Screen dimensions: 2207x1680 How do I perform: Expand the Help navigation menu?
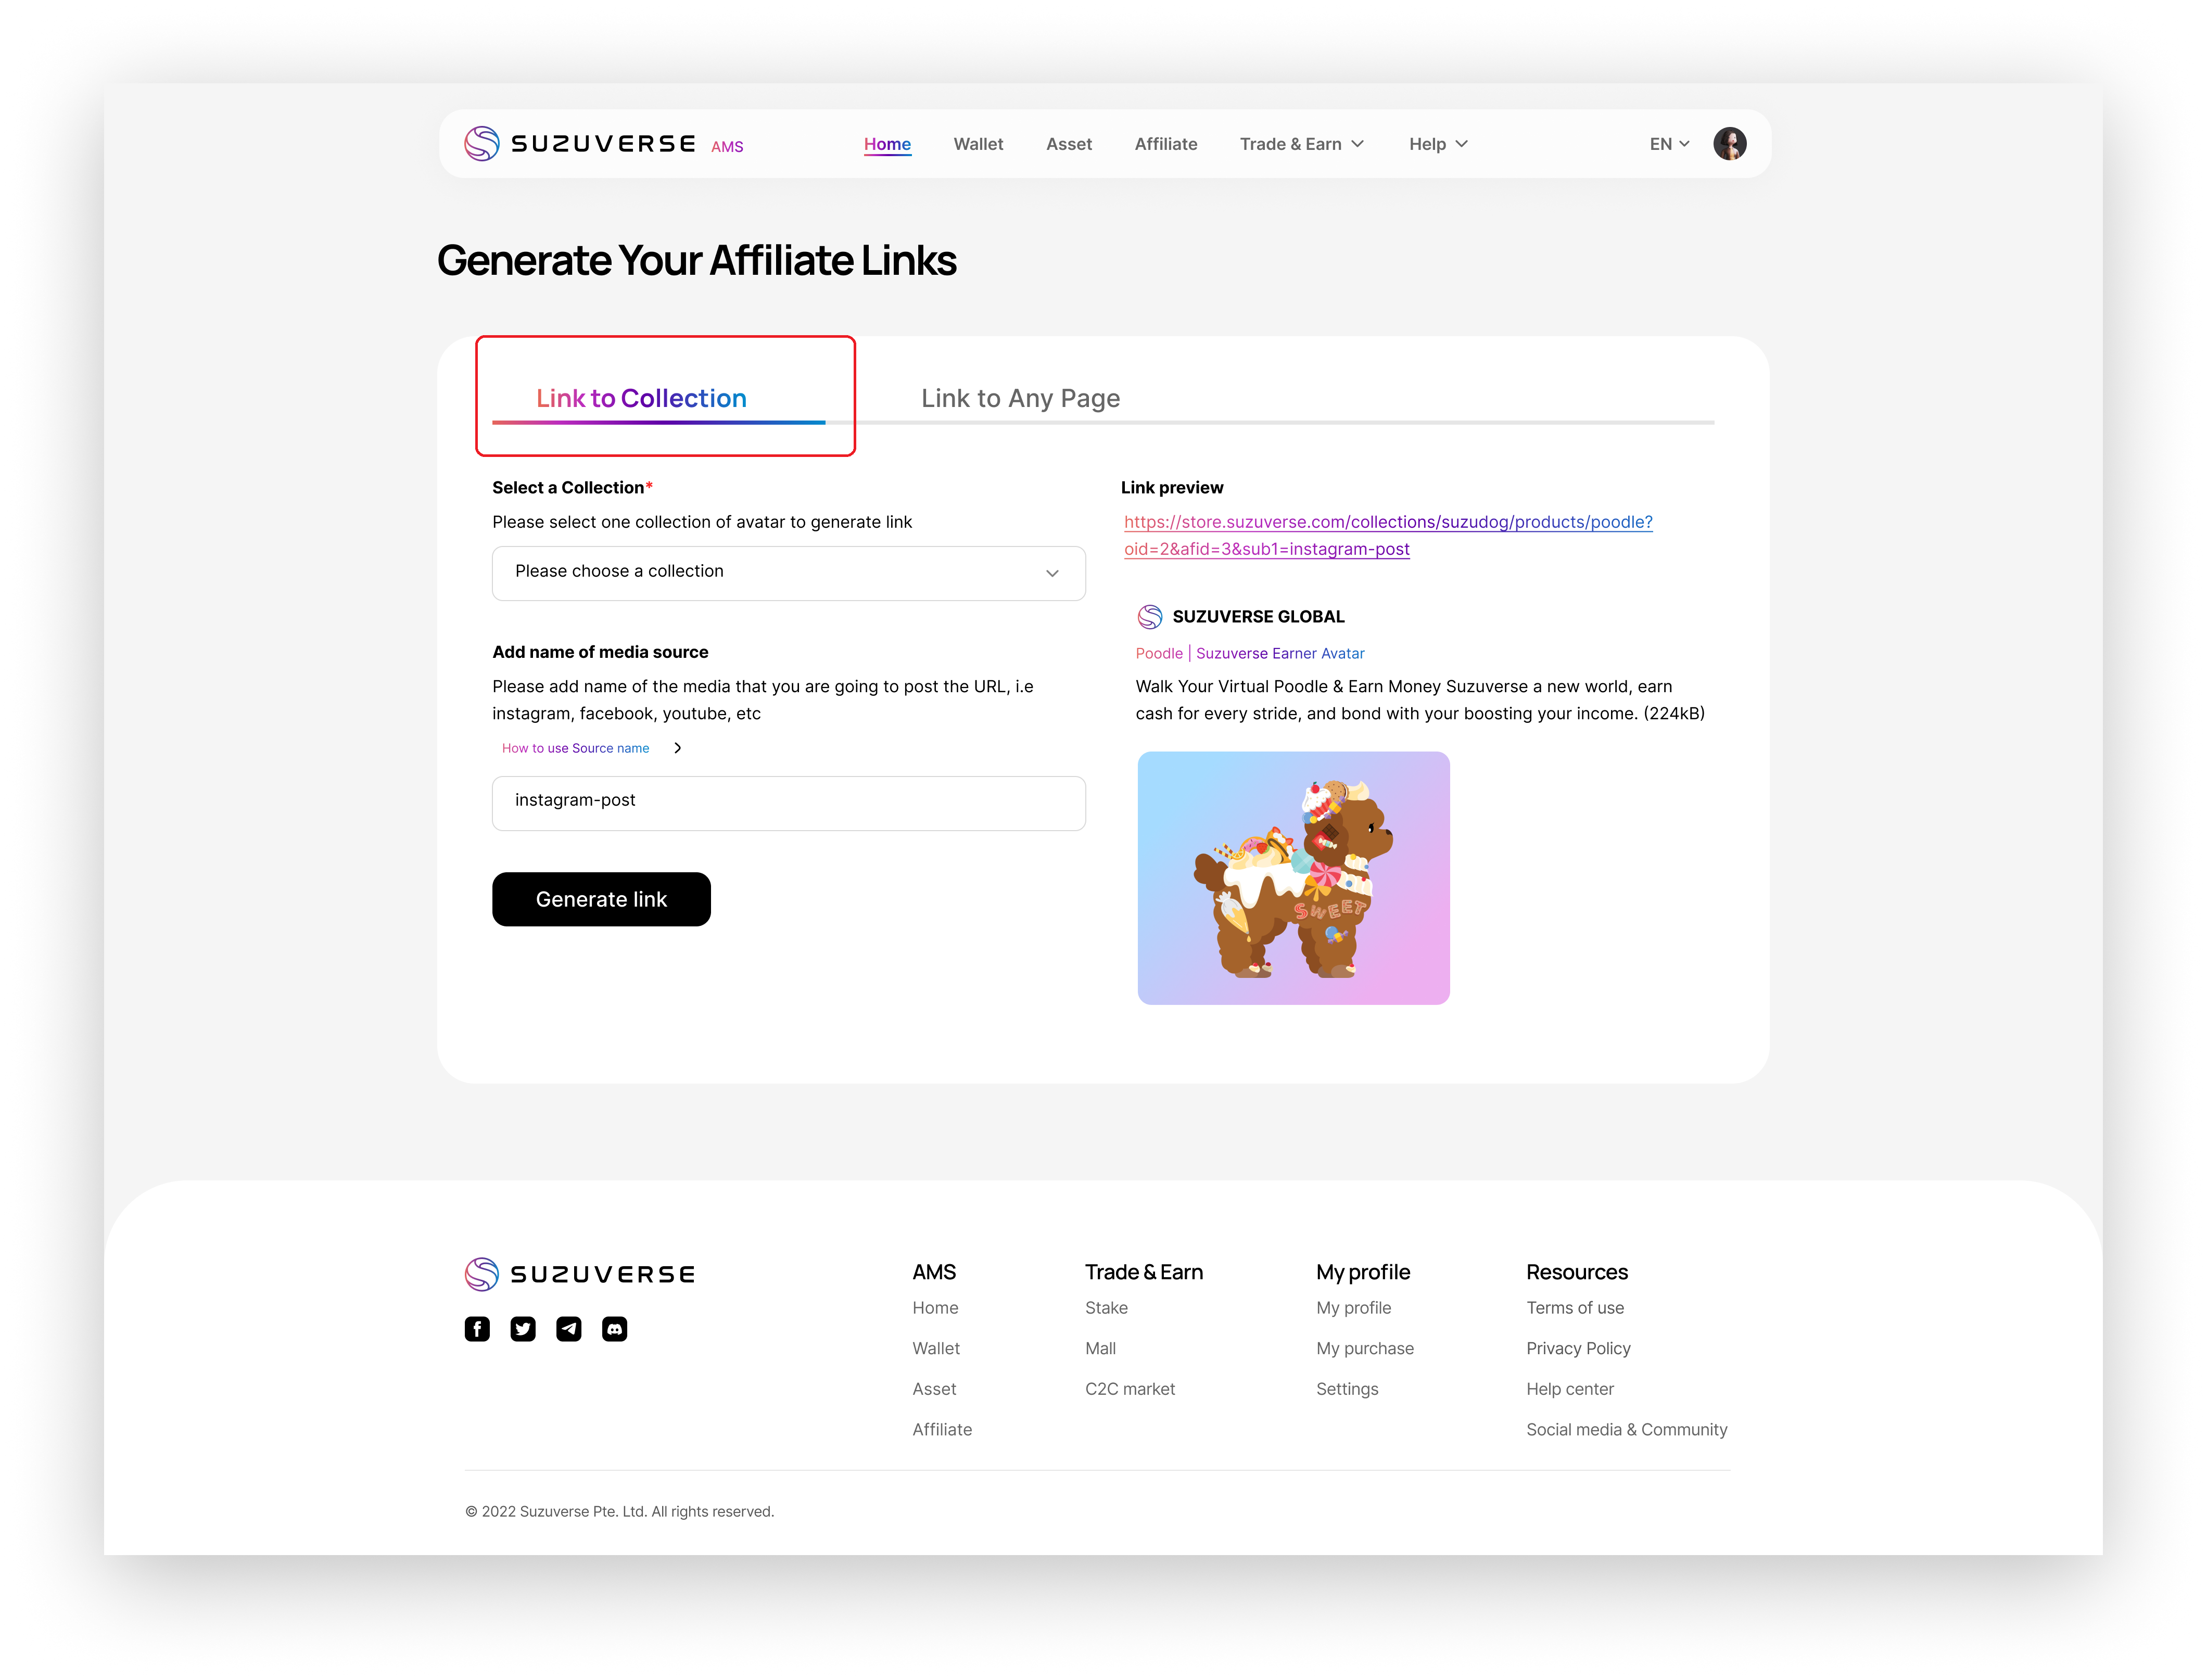[x=1437, y=144]
